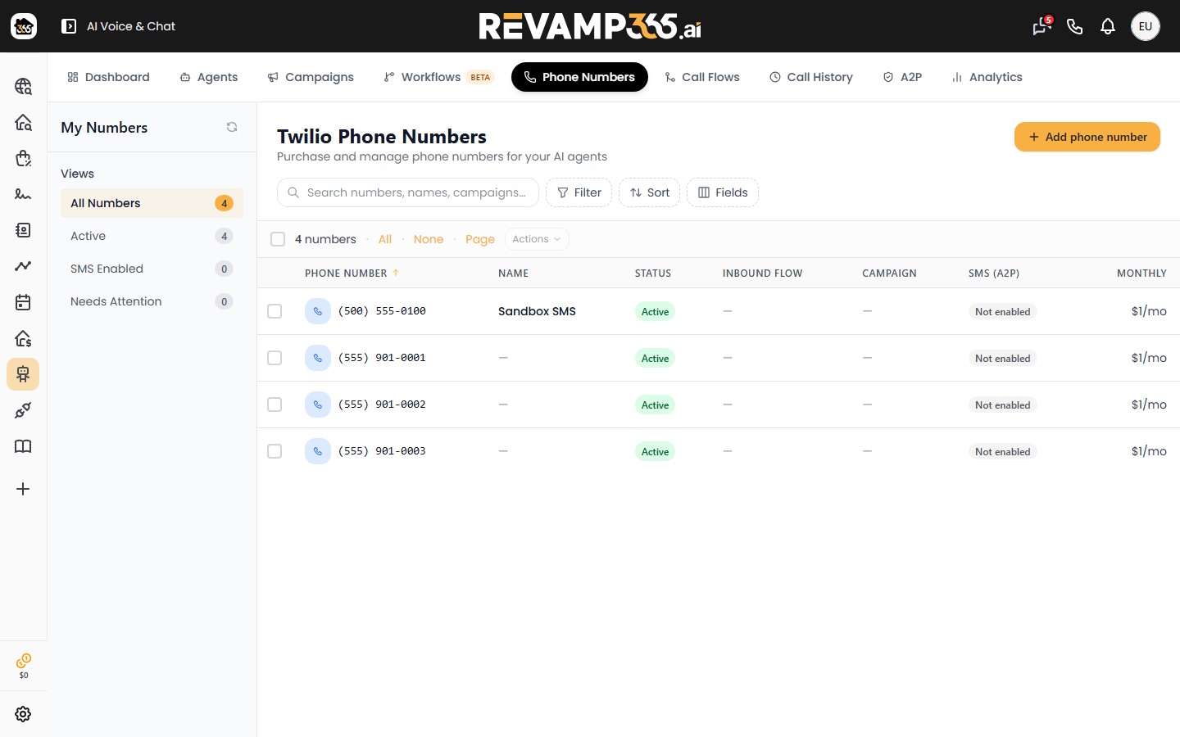The image size is (1180, 737).
Task: Click the phone icon beside (555) 901-0001
Action: pyautogui.click(x=318, y=358)
